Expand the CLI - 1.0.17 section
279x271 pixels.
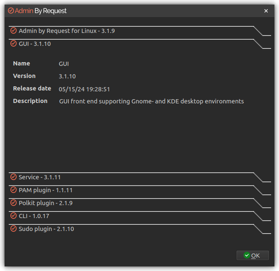point(140,216)
